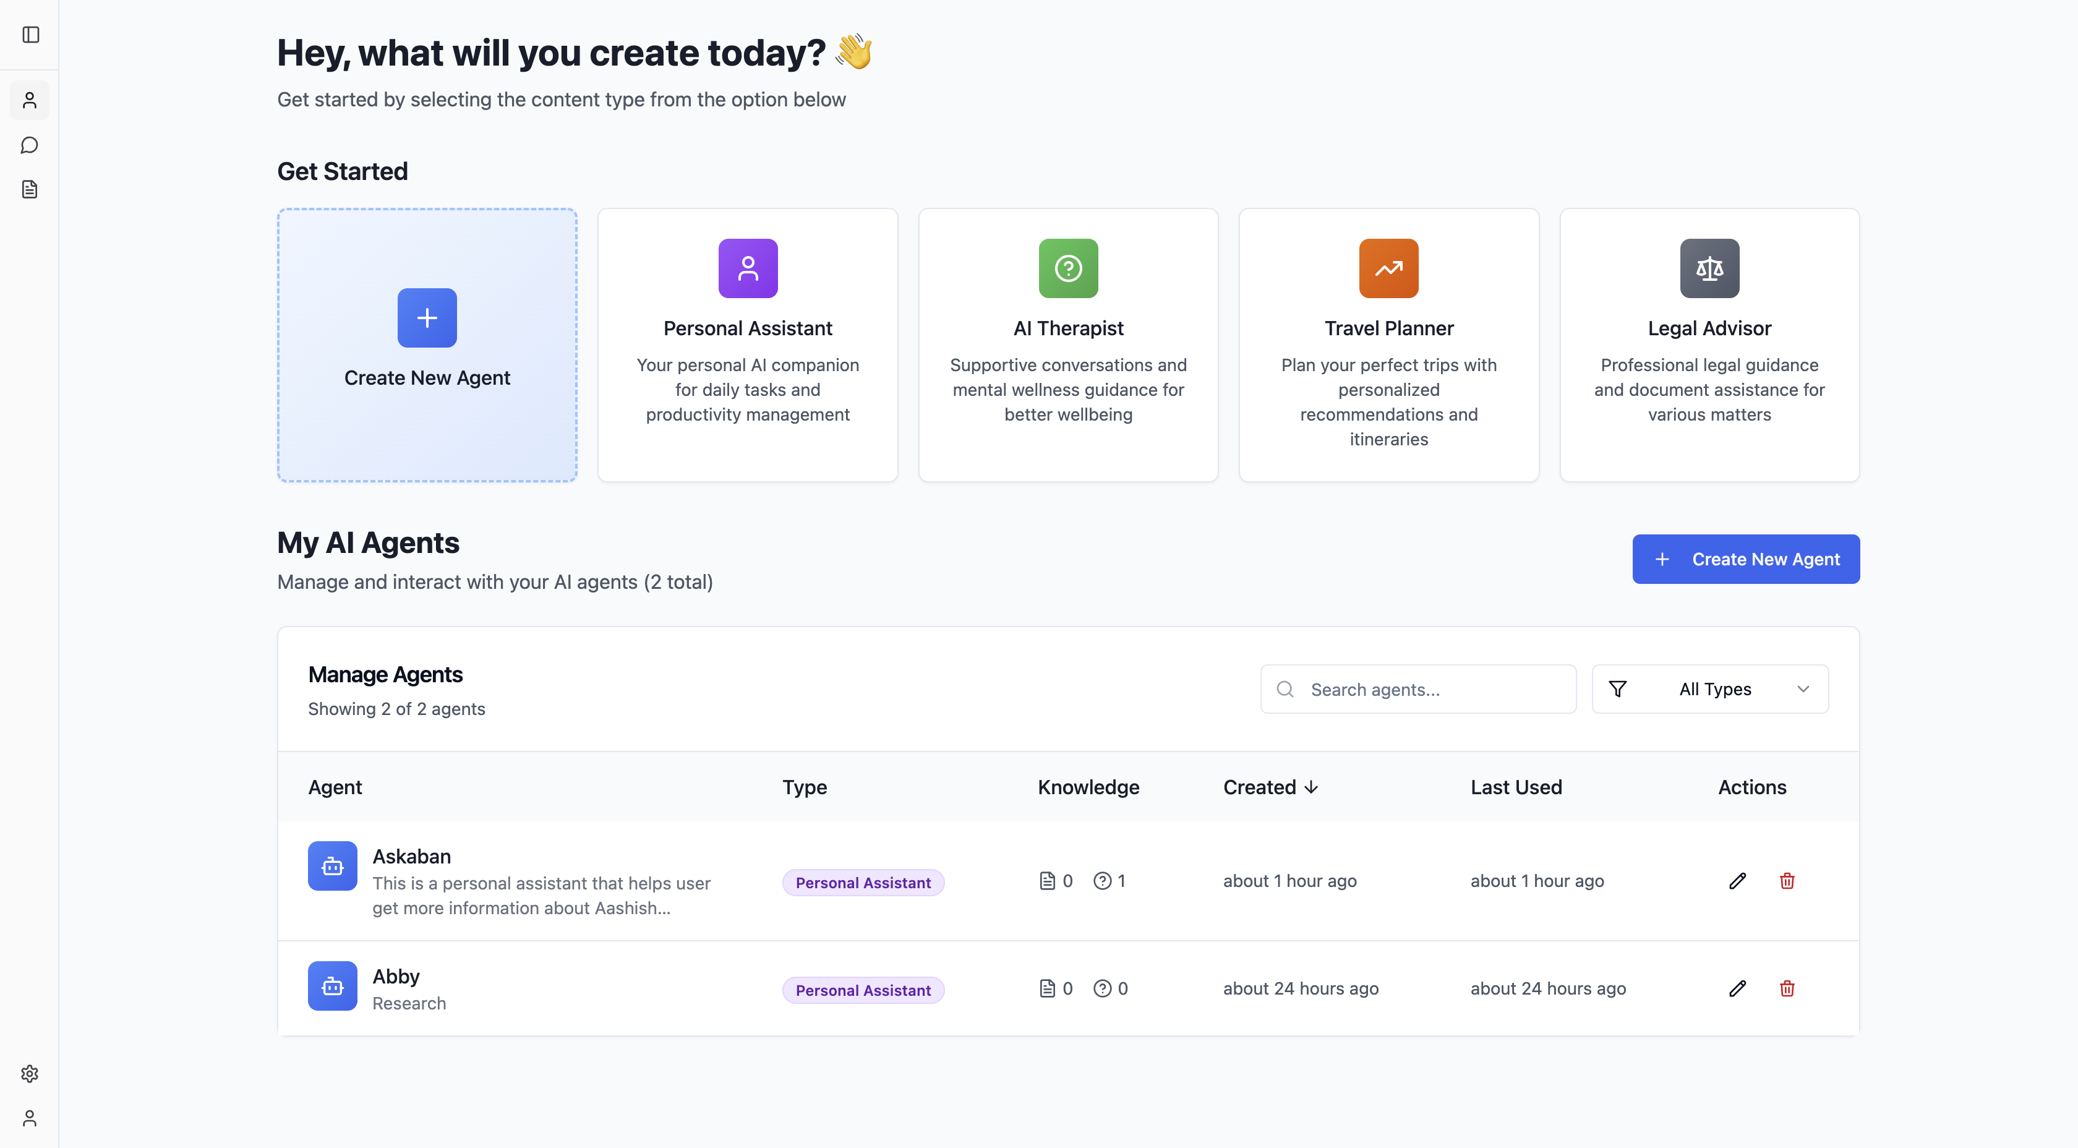Click the filter funnel icon
The image size is (2078, 1148).
click(1617, 689)
